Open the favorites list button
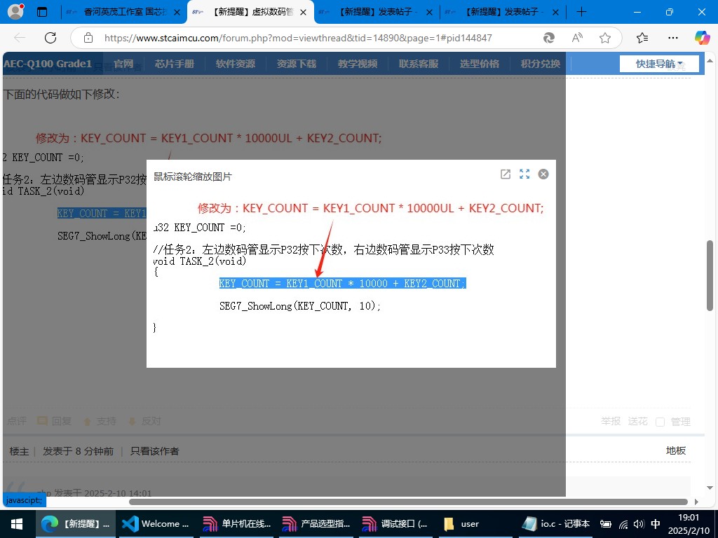 tap(642, 38)
